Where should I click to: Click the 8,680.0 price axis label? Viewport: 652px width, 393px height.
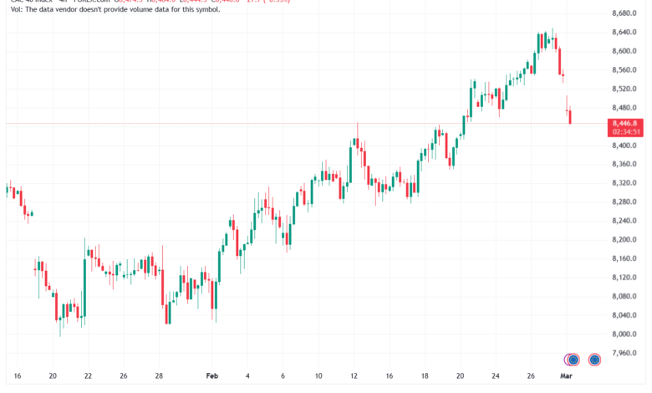[x=624, y=13]
